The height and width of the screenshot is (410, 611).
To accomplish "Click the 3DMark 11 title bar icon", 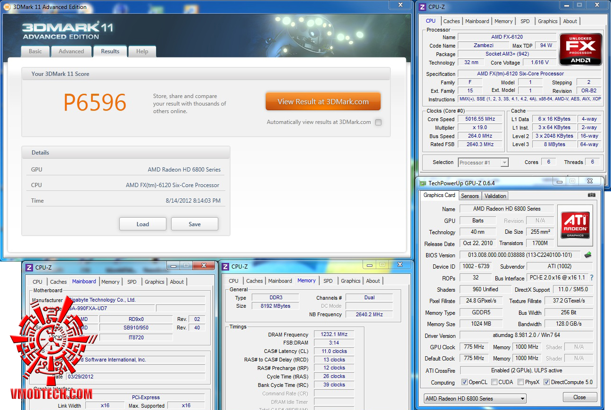I will (x=7, y=7).
